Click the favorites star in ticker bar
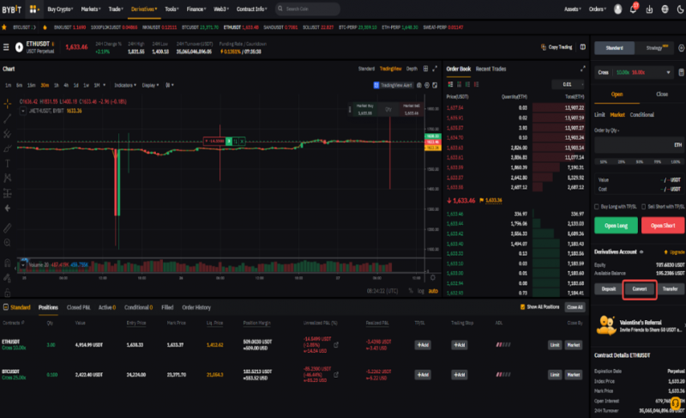The image size is (686, 418). click(4, 27)
